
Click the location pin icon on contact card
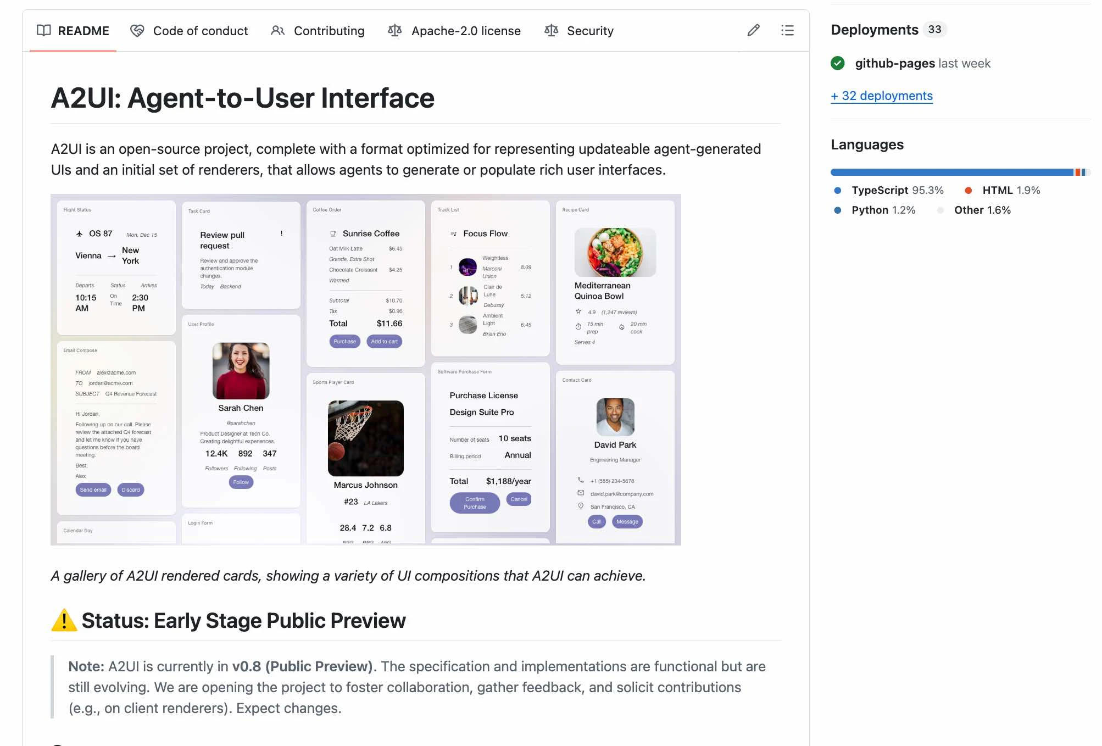click(x=581, y=506)
